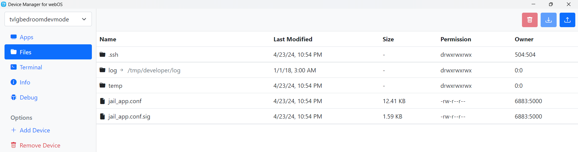
Task: Open the tvlgbedroomdevmode device dropdown
Action: pyautogui.click(x=48, y=19)
